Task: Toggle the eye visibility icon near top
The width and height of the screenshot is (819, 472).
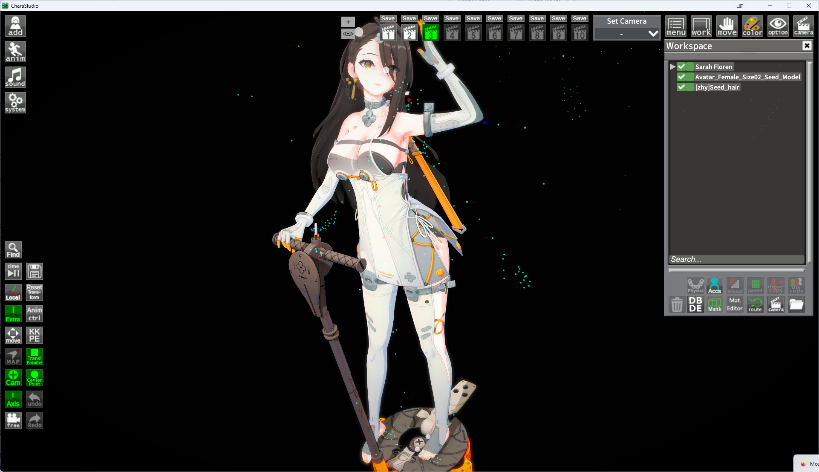Action: (x=348, y=34)
